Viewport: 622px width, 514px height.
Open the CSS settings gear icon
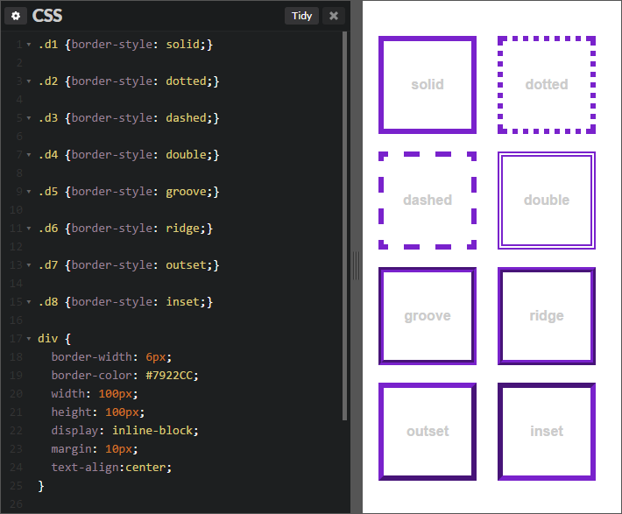(x=16, y=16)
